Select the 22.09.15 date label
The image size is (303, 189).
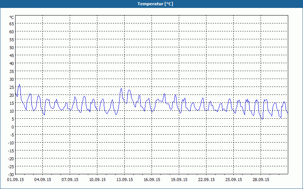(206, 180)
